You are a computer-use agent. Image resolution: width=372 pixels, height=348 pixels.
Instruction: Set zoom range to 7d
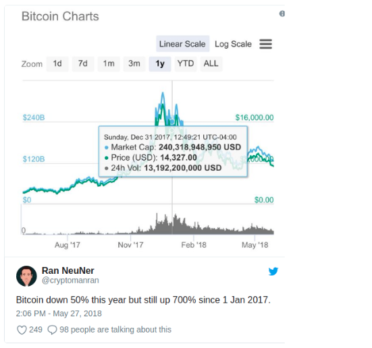[83, 64]
